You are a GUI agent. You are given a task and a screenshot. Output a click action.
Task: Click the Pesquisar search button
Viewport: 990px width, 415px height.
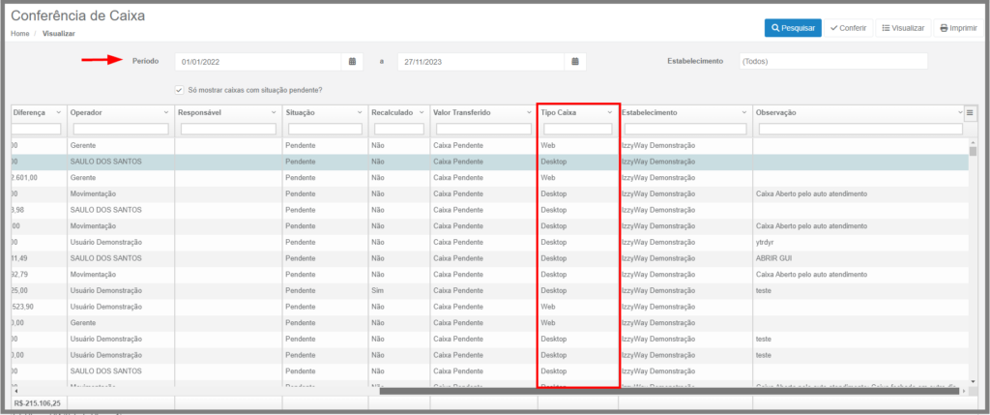[x=793, y=28]
